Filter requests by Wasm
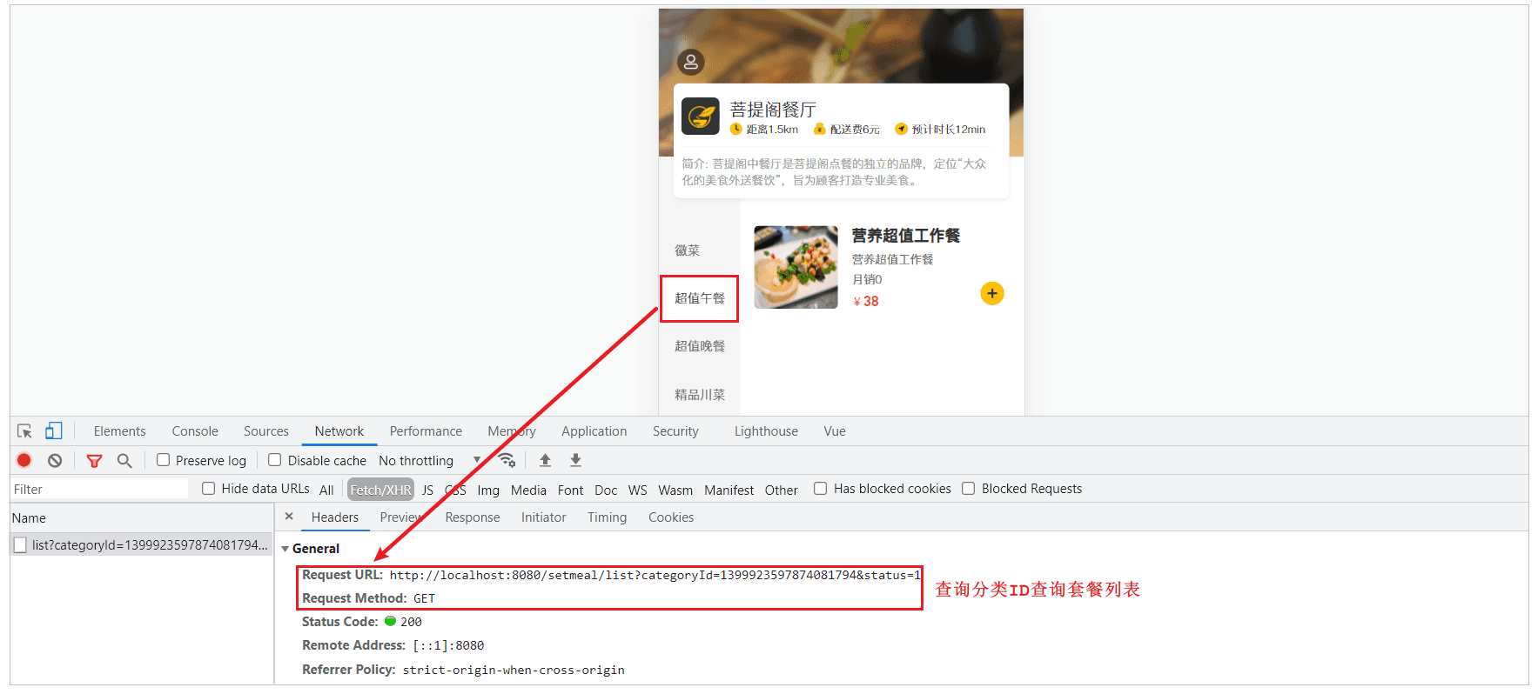This screenshot has width=1538, height=694. coord(675,490)
